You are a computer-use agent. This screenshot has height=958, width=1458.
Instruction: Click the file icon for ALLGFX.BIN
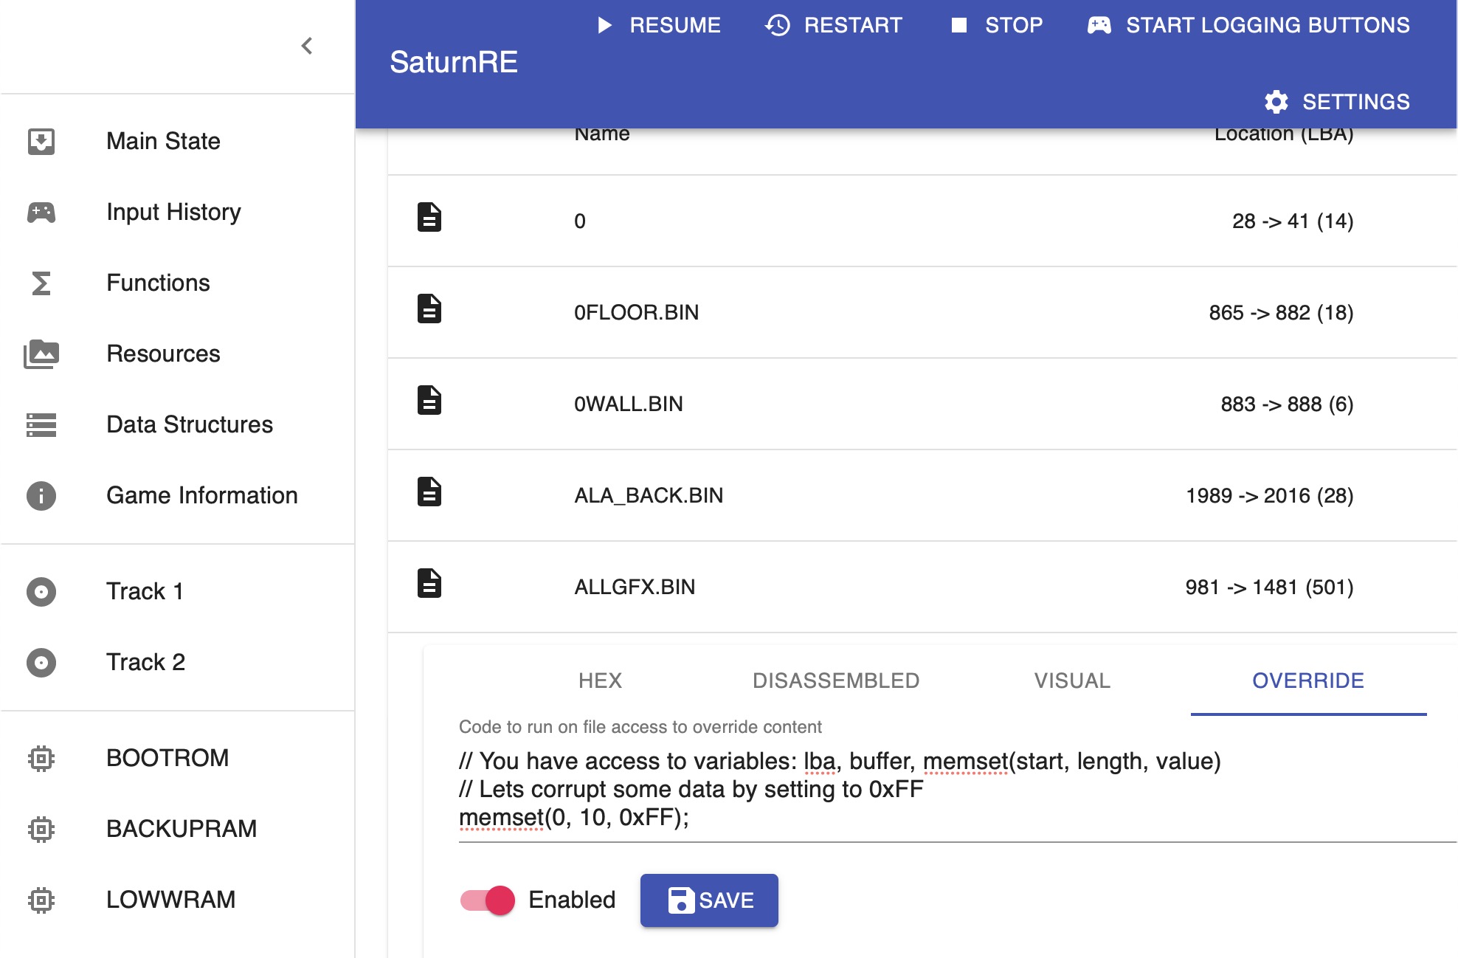tap(429, 584)
